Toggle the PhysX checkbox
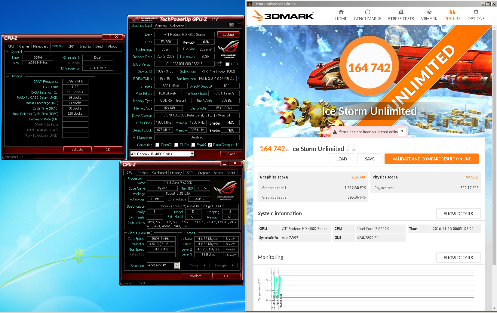Image resolution: width=497 pixels, height=313 pixels. coord(193,145)
